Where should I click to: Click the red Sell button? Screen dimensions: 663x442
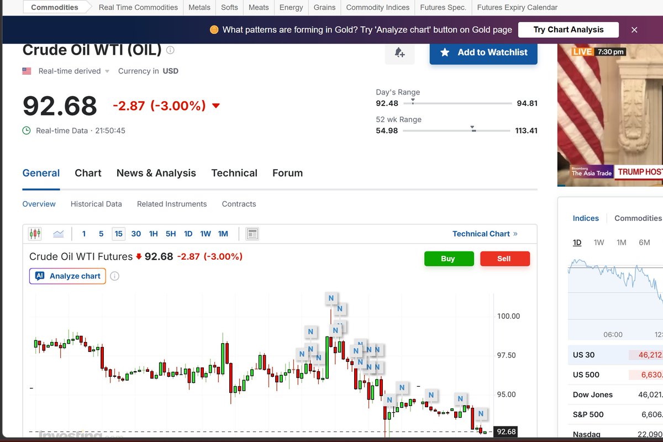[x=504, y=259]
